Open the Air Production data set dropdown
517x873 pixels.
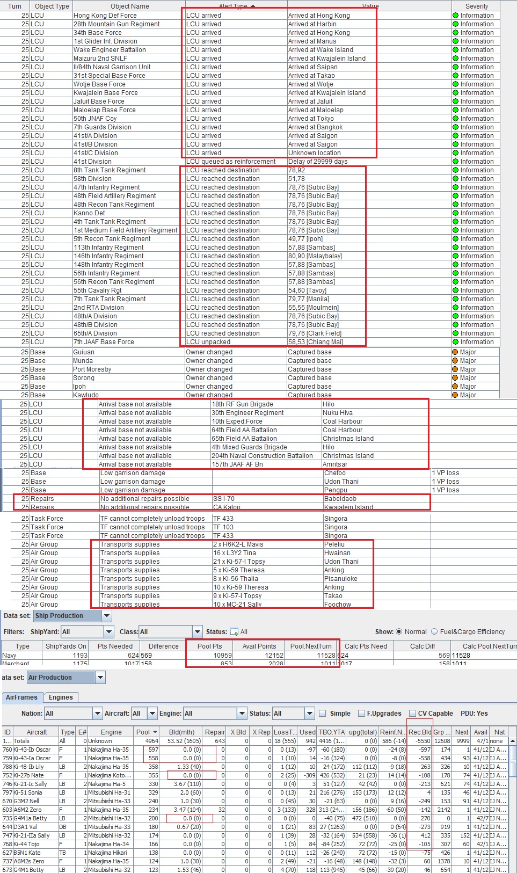(100, 678)
